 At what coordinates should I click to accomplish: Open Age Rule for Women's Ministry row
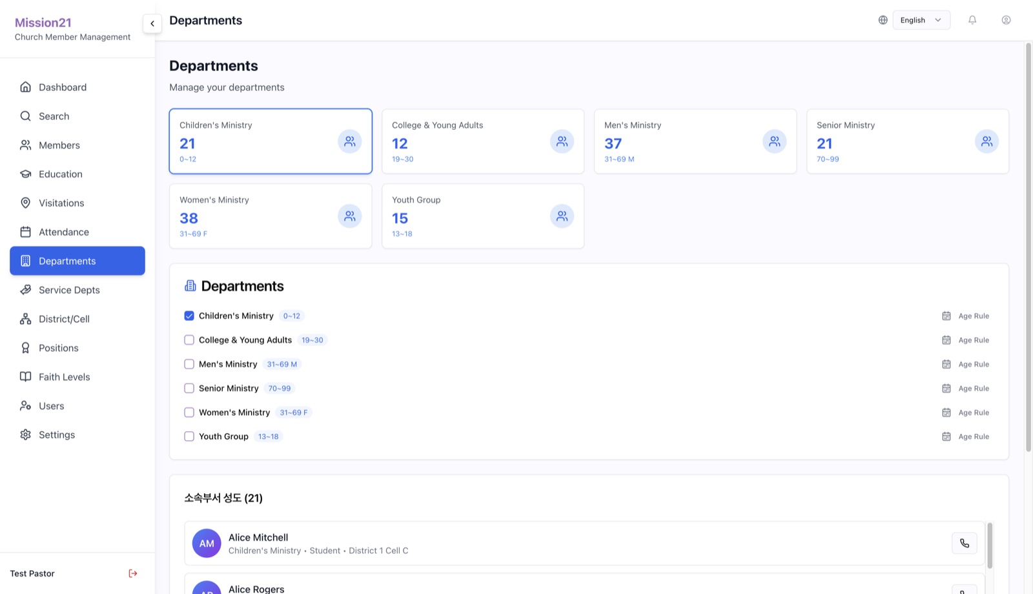coord(966,413)
